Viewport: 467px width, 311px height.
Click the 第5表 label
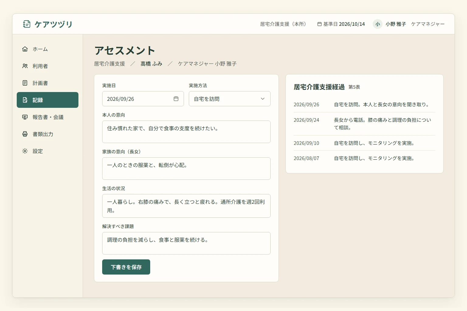(354, 87)
